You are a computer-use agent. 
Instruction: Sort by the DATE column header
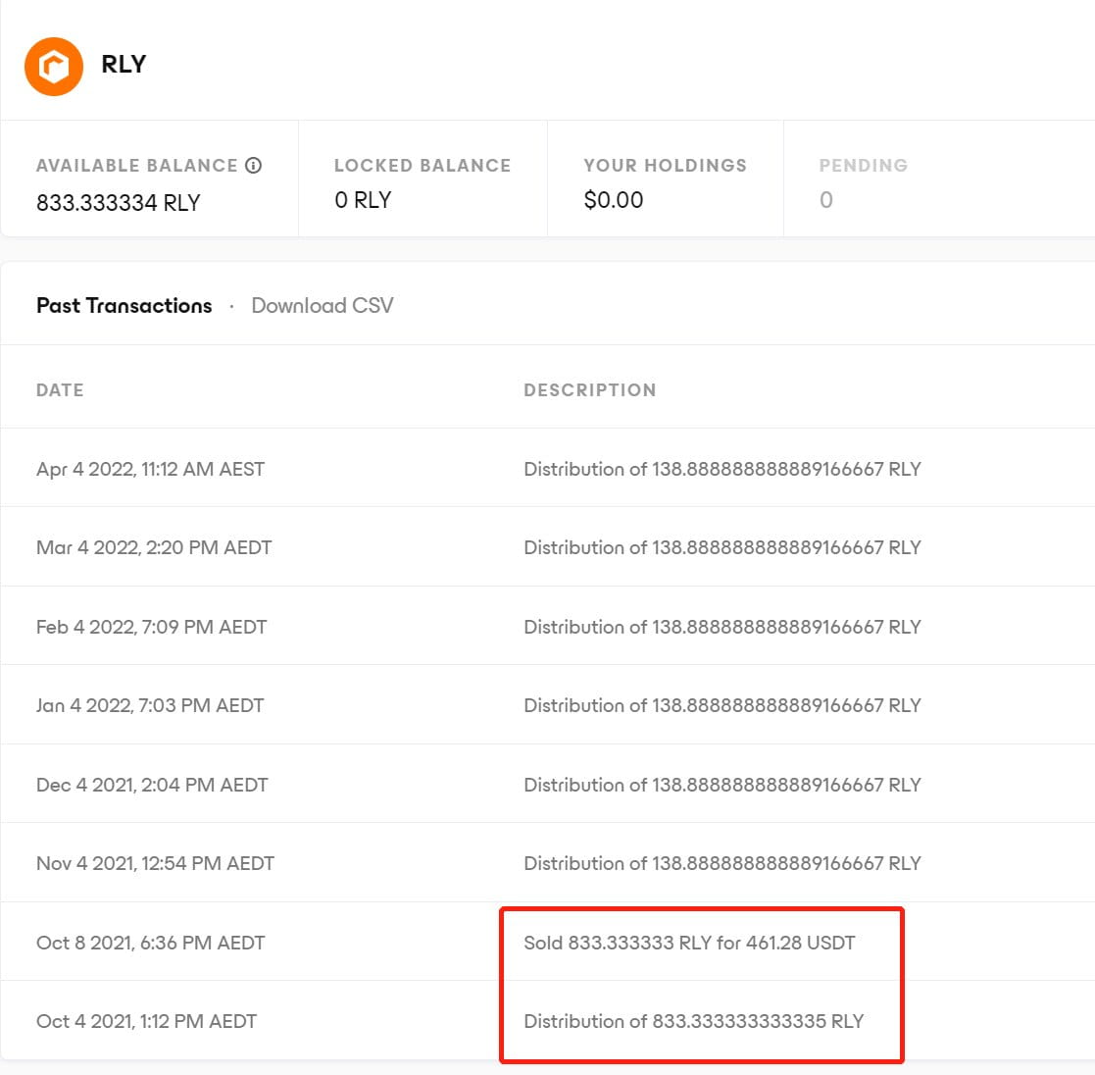pyautogui.click(x=60, y=389)
